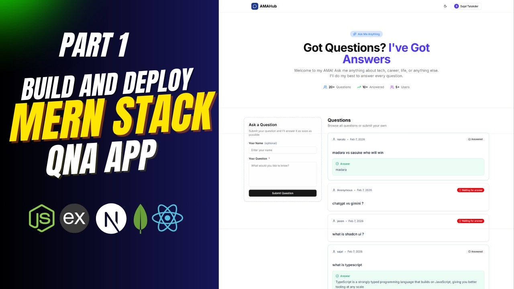
Task: Click the question 'what is typescript'
Action: click(347, 265)
